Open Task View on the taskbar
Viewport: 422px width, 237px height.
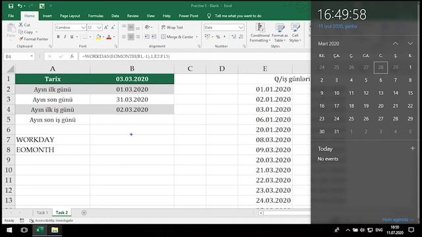(x=24, y=230)
